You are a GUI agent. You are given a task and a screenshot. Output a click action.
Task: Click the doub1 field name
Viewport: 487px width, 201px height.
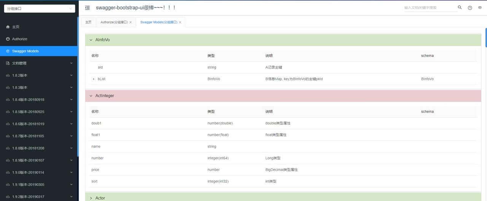coord(96,123)
